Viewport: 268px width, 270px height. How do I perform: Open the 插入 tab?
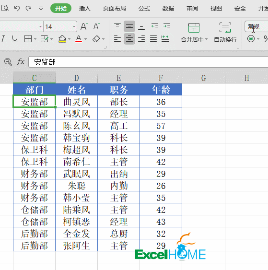click(x=84, y=8)
